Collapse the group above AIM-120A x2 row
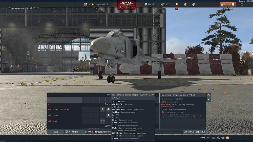 tap(48, 104)
